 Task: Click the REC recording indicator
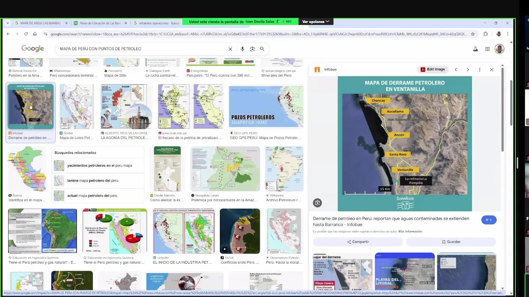click(287, 21)
